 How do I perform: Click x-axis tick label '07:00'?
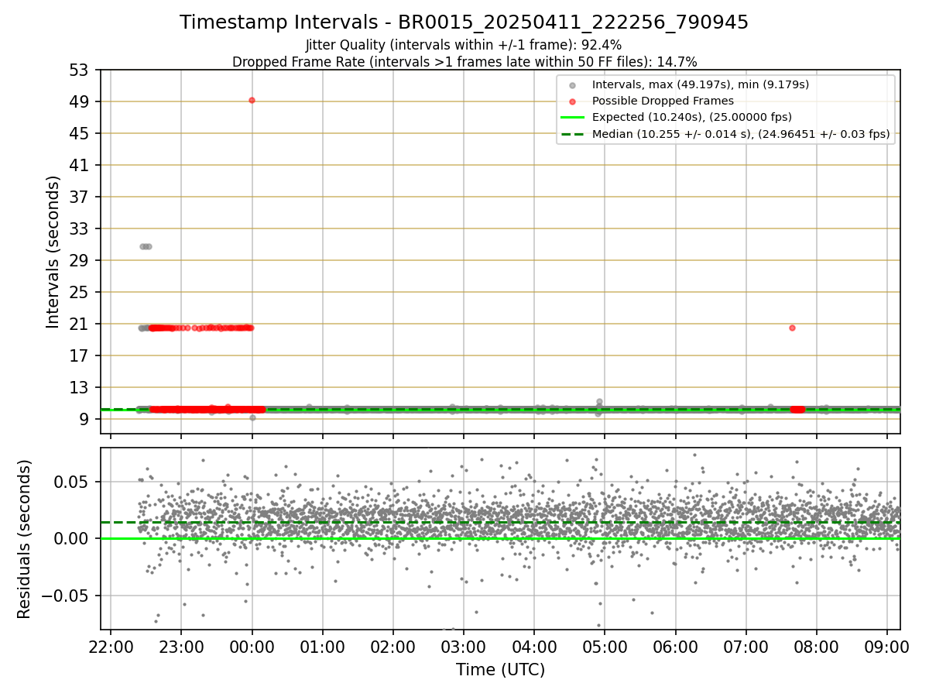point(746,646)
